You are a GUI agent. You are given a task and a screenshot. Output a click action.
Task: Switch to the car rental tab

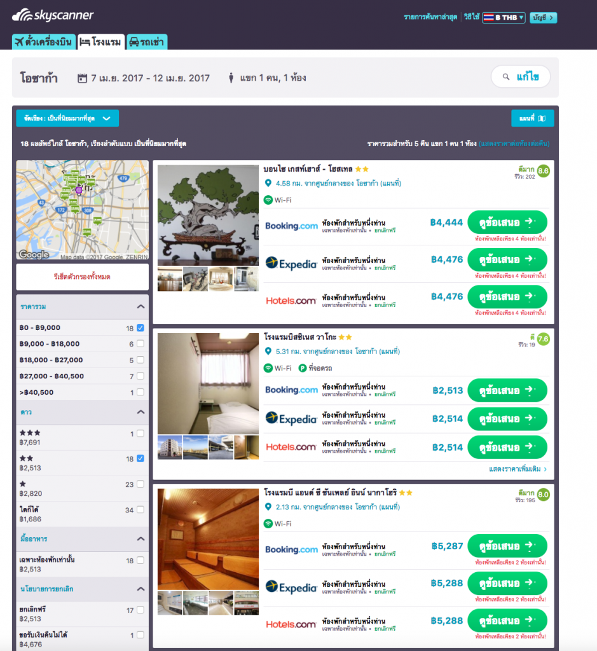pyautogui.click(x=146, y=42)
